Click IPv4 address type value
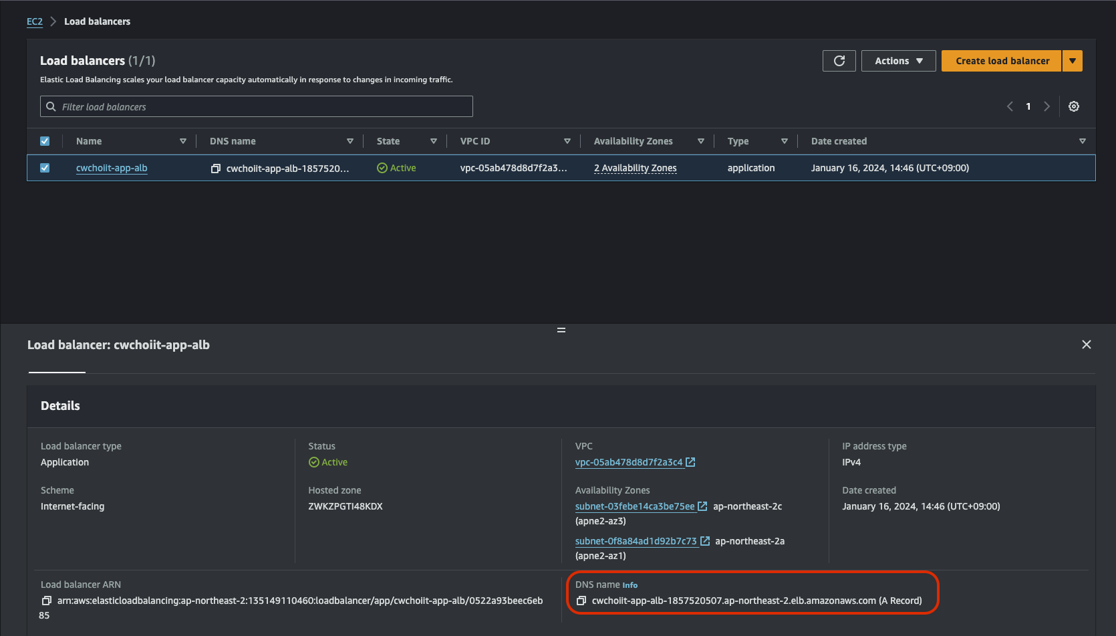This screenshot has width=1116, height=636. (x=851, y=462)
